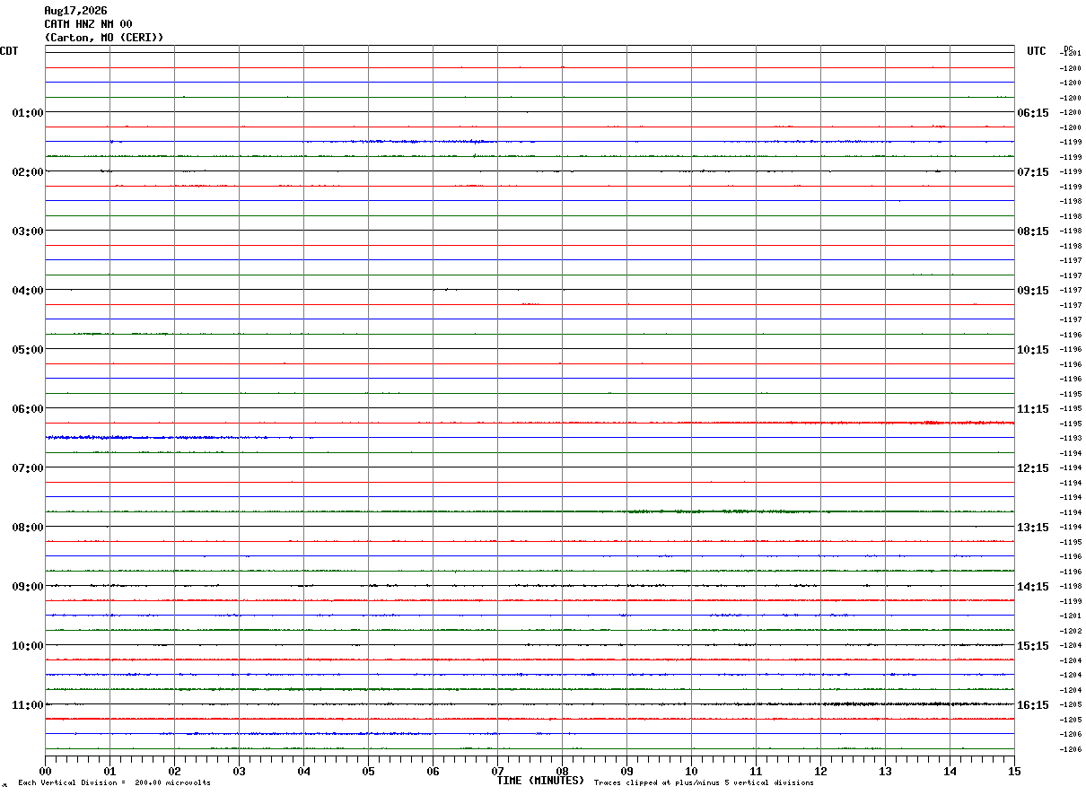Click the minute 15 tick label on the x-axis
Viewport: 1086px width, 795px height.
point(1014,771)
